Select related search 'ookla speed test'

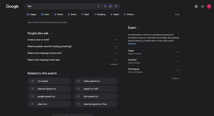click(x=96, y=81)
